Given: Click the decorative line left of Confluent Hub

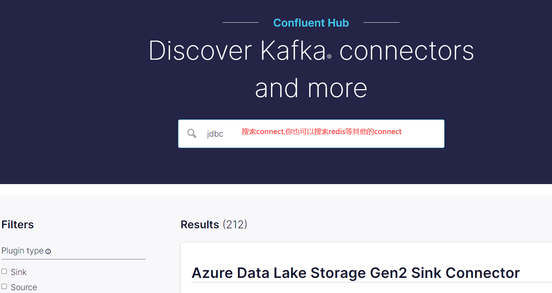Looking at the screenshot, I should tap(241, 23).
